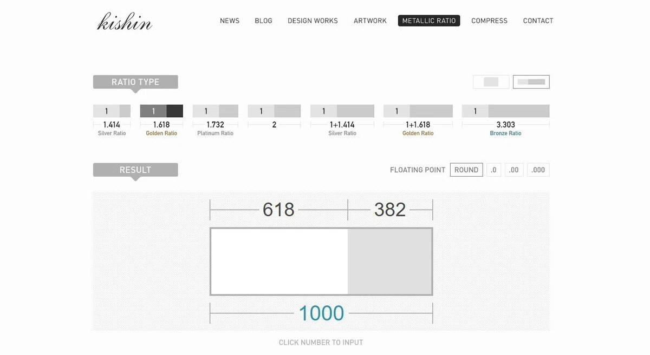Go to DESIGN WORKS menu item
Viewport: 650px width, 355px height.
coord(313,21)
